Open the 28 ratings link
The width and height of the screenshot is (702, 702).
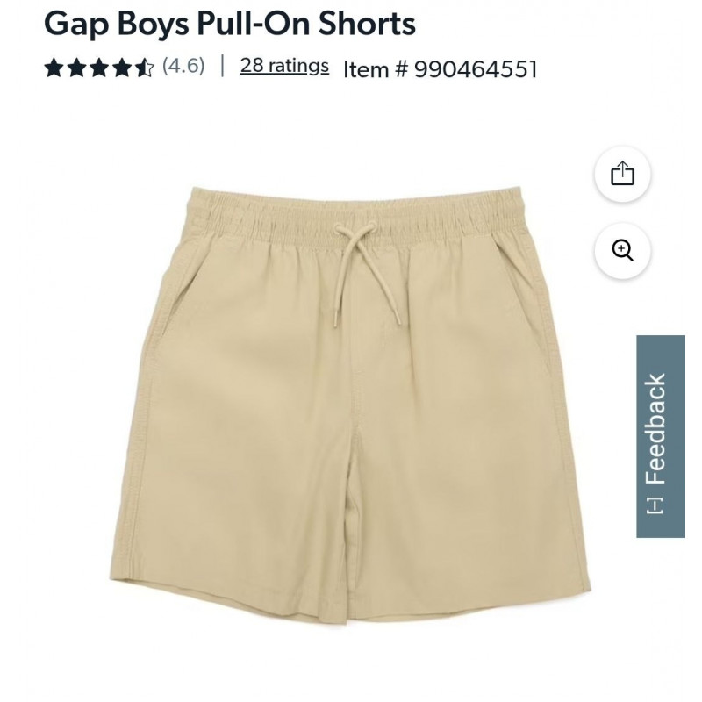click(x=284, y=66)
